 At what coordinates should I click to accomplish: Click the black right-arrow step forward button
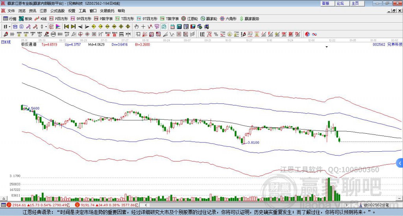[x=87, y=27]
